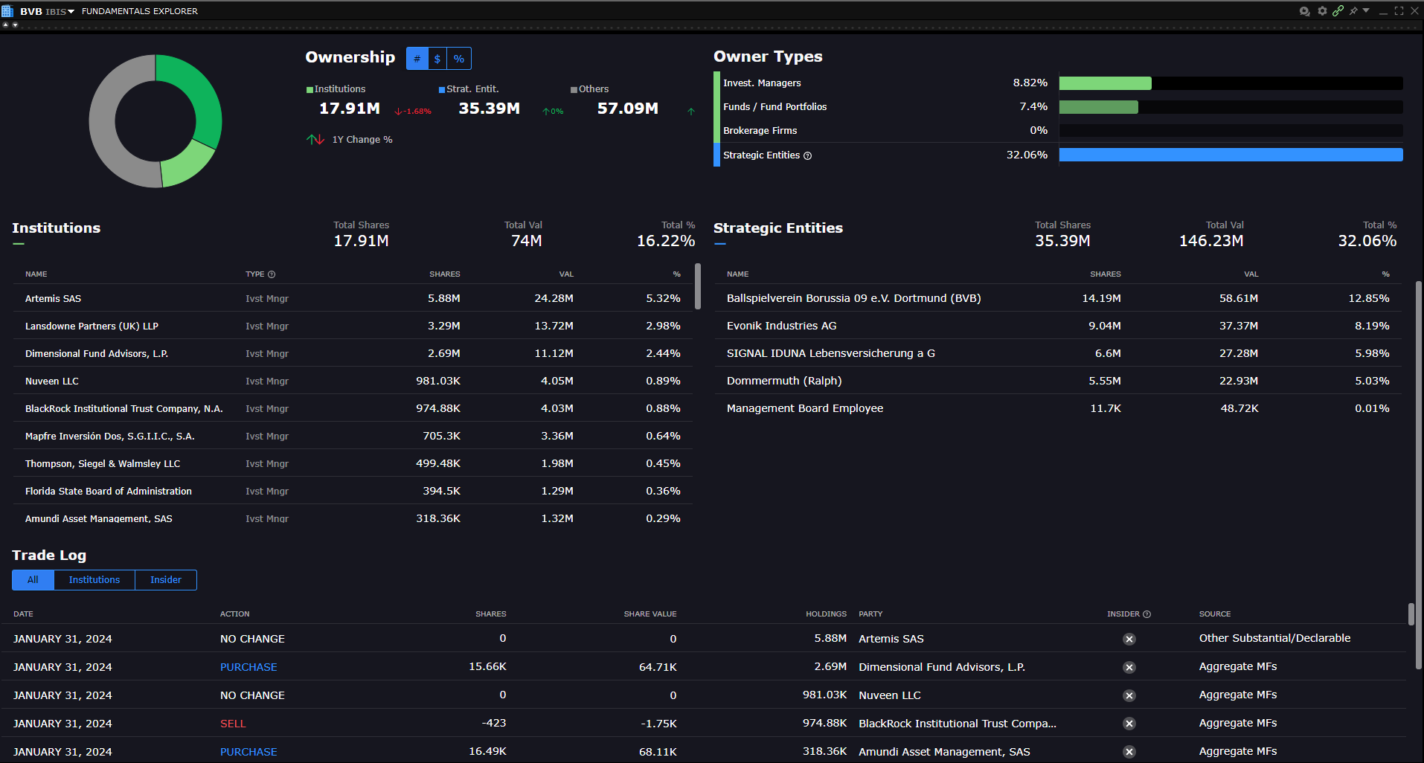1424x763 pixels.
Task: Toggle the green window link chain icon
Action: click(x=1338, y=11)
